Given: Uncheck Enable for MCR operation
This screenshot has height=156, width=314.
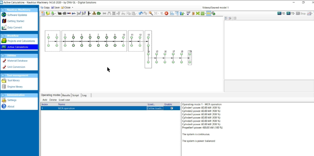Looking at the screenshot, I should (171, 108).
